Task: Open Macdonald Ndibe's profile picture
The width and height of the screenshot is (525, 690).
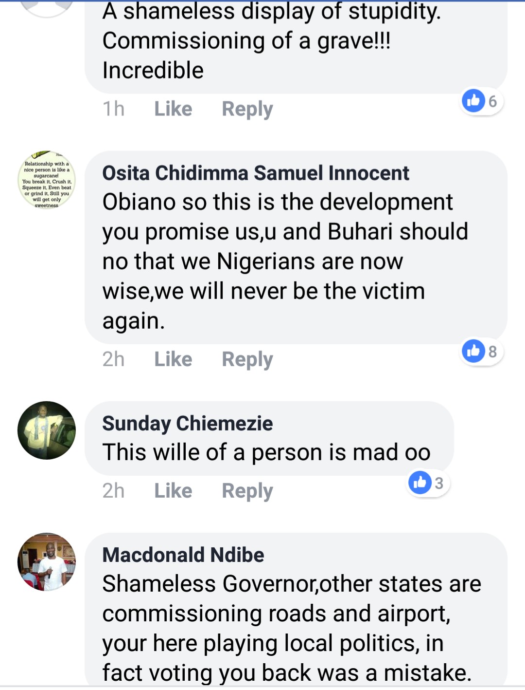Action: [x=47, y=562]
